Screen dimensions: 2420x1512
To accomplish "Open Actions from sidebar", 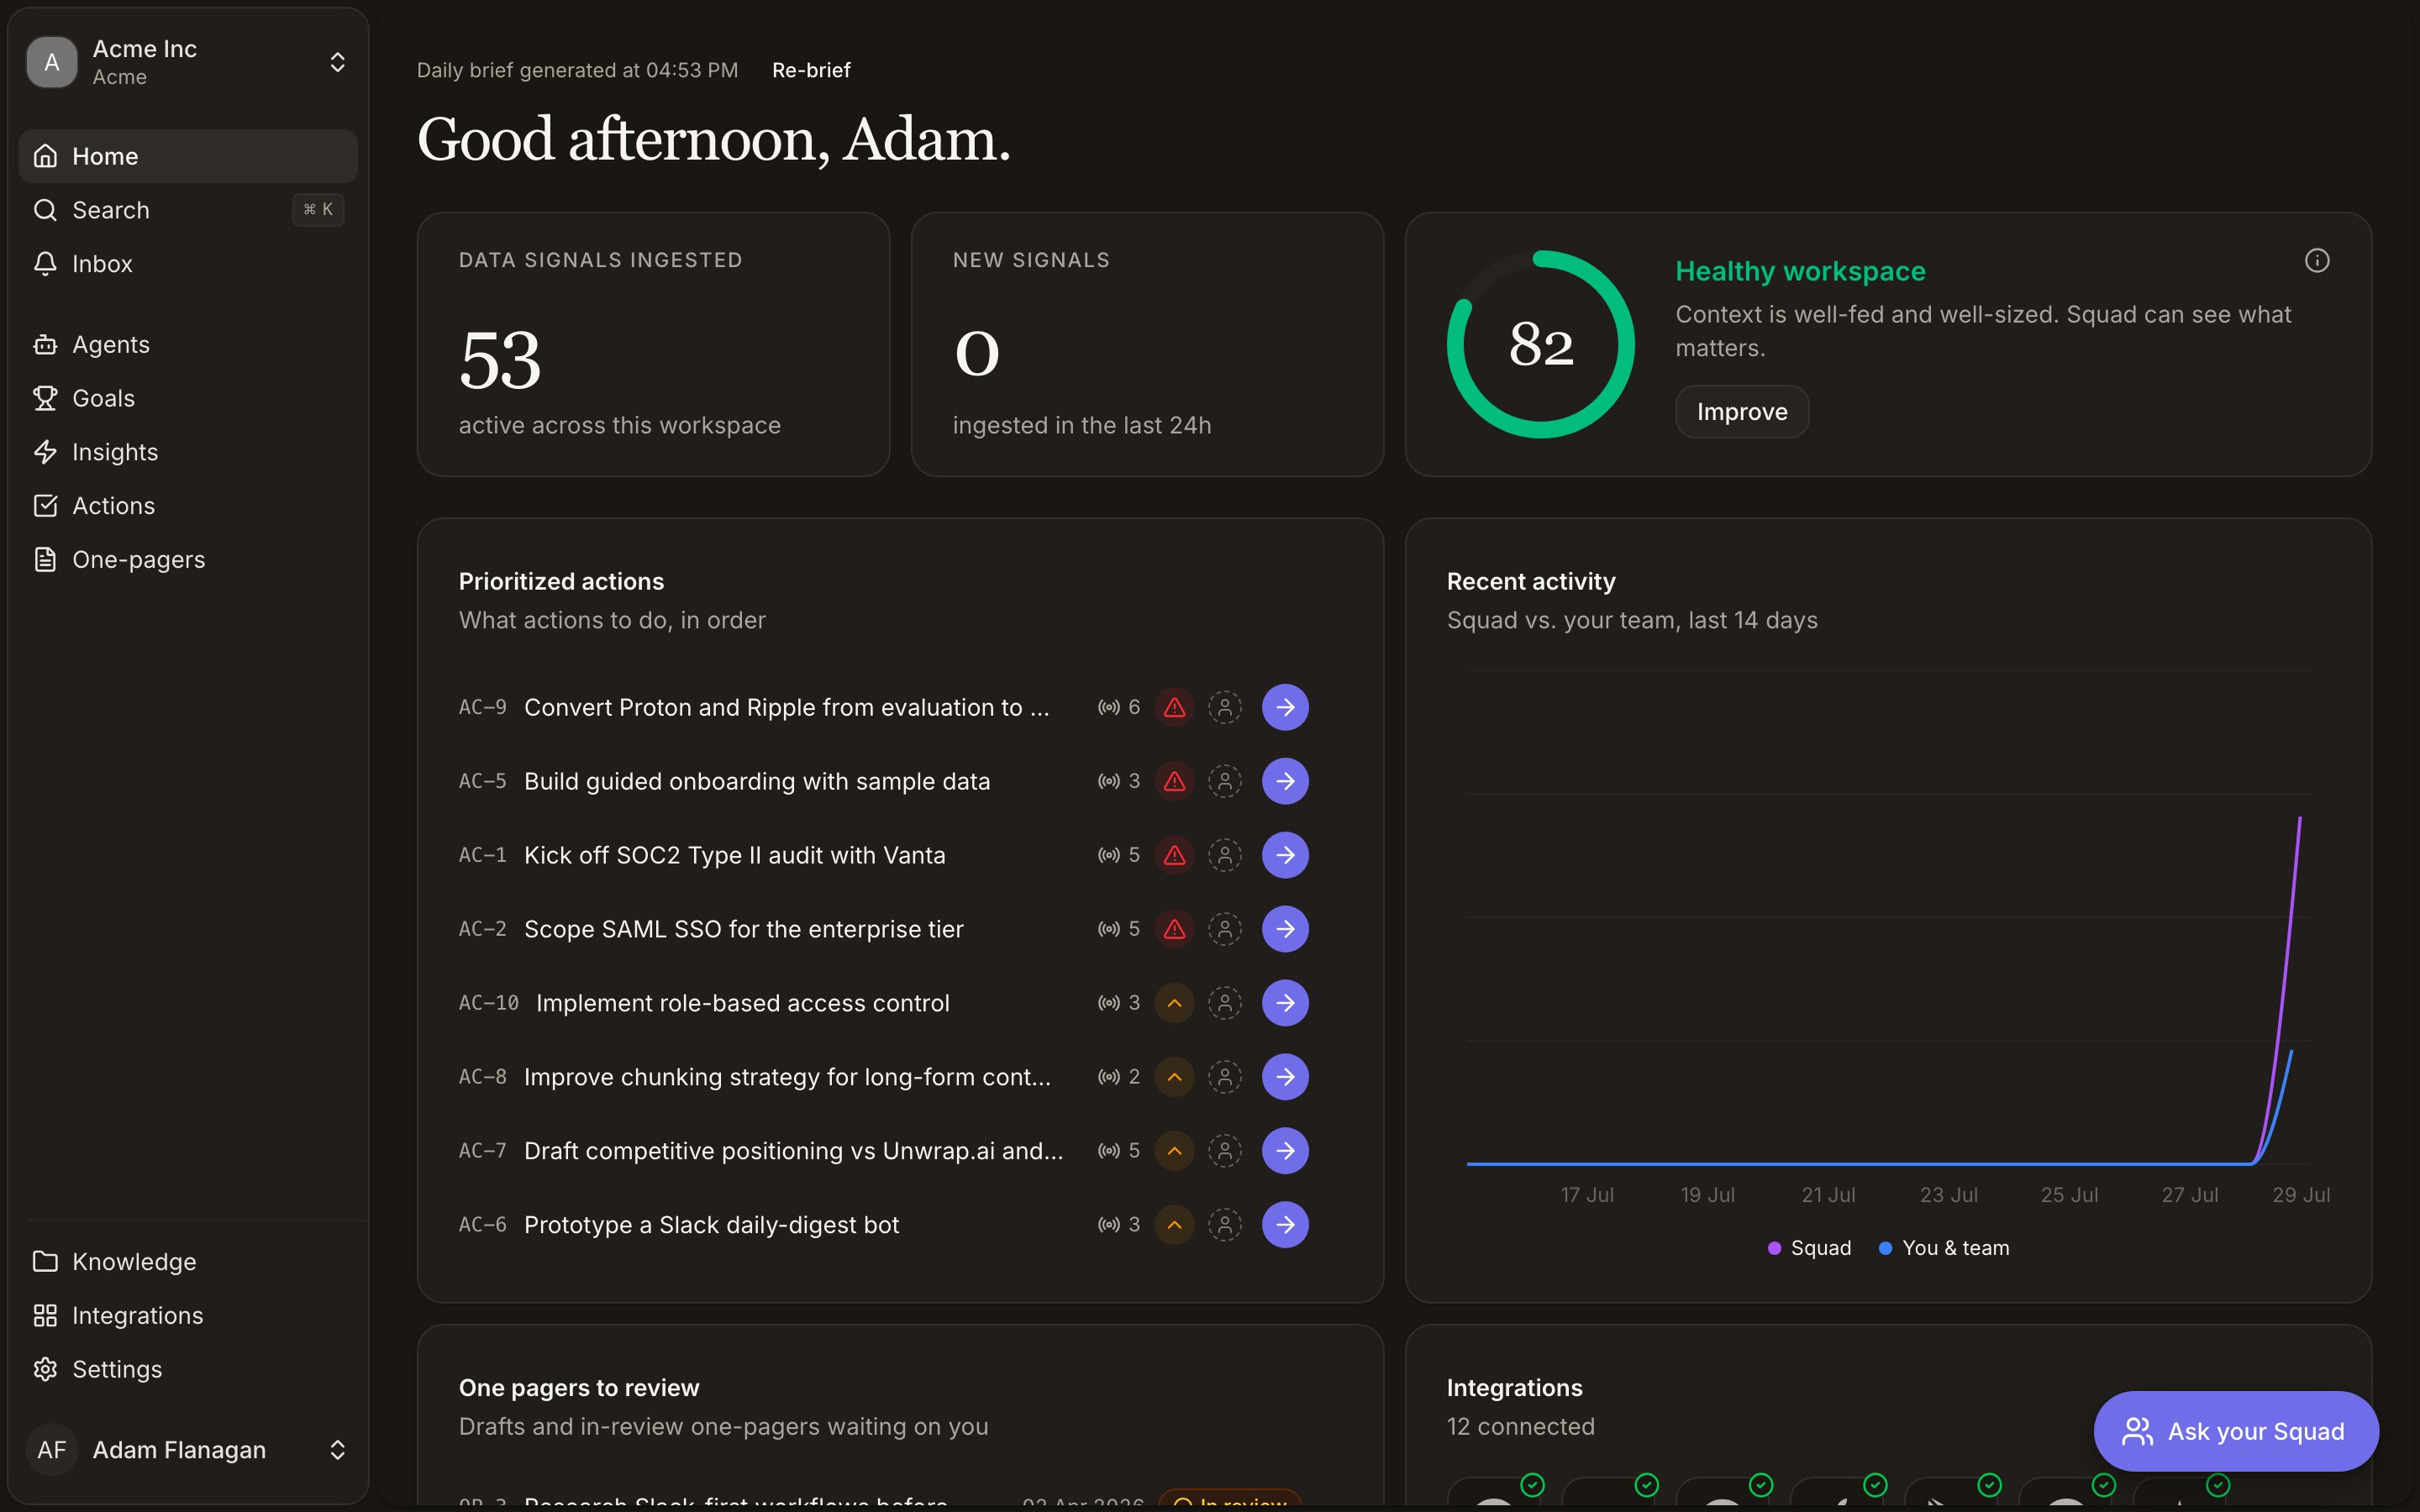I will 188,506.
